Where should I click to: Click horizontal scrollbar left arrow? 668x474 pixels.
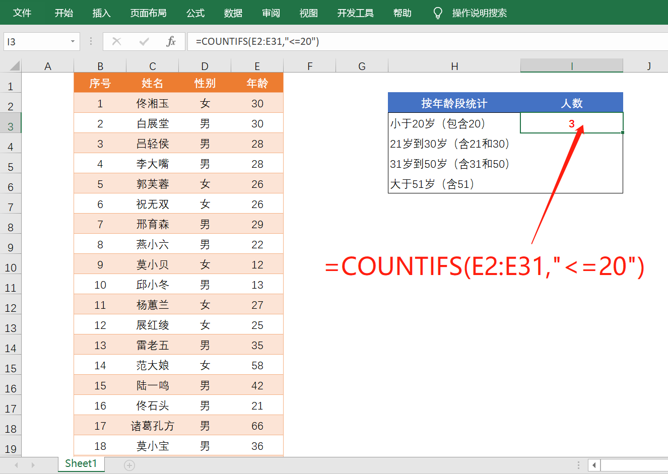pos(594,465)
